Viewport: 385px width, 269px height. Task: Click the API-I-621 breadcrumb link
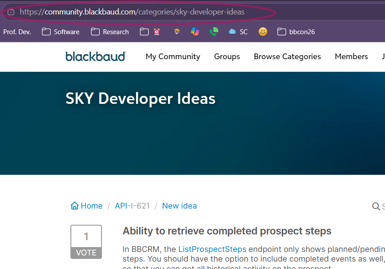tap(132, 206)
